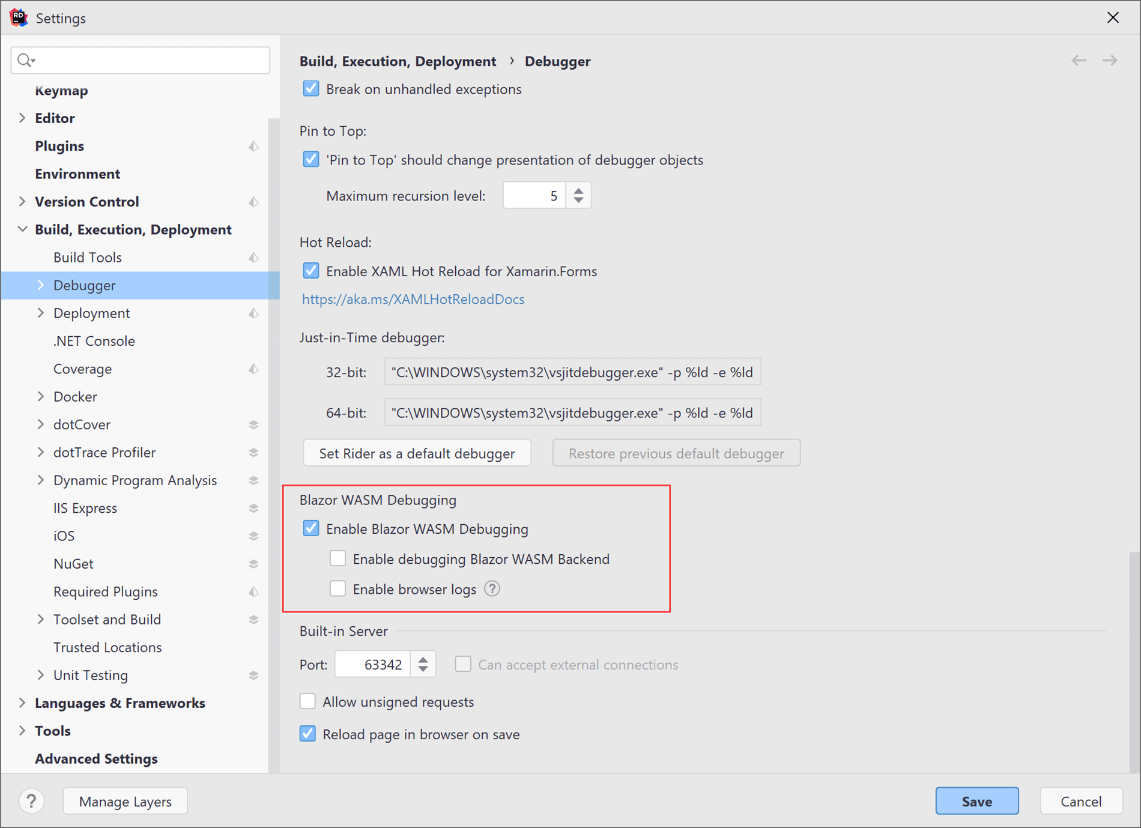This screenshot has width=1141, height=828.
Task: Expand the Dynamic Program Analysis arrow
Action: coord(41,480)
